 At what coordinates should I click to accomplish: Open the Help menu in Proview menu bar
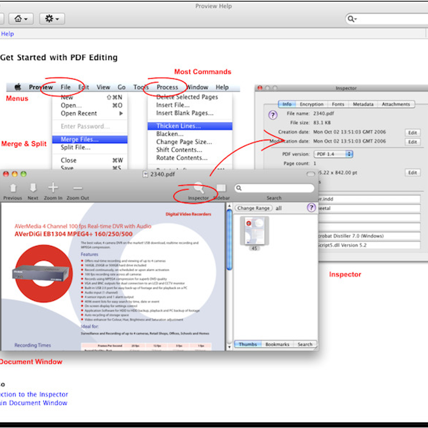[x=222, y=87]
